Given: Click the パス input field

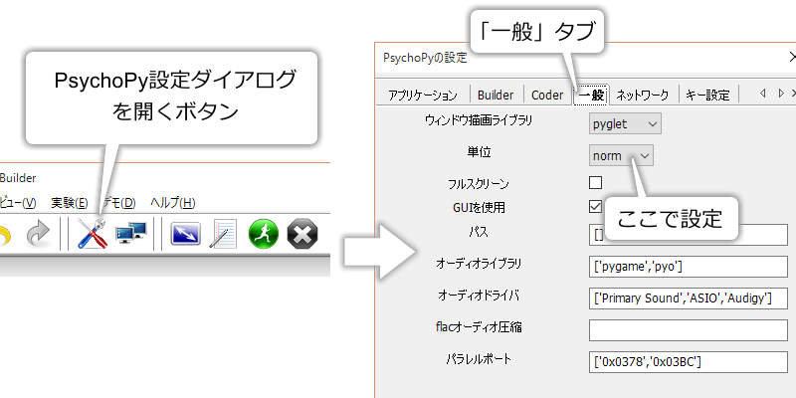Looking at the screenshot, I should pyautogui.click(x=688, y=235).
